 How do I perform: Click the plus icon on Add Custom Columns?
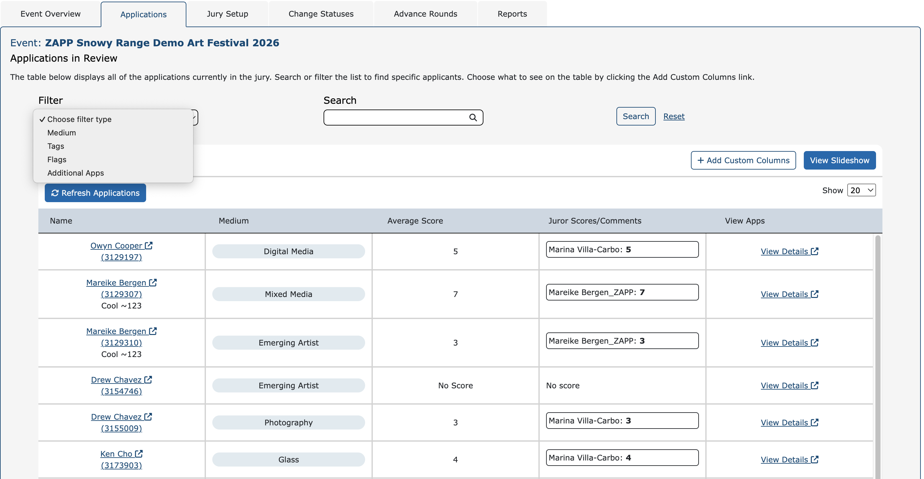point(700,160)
